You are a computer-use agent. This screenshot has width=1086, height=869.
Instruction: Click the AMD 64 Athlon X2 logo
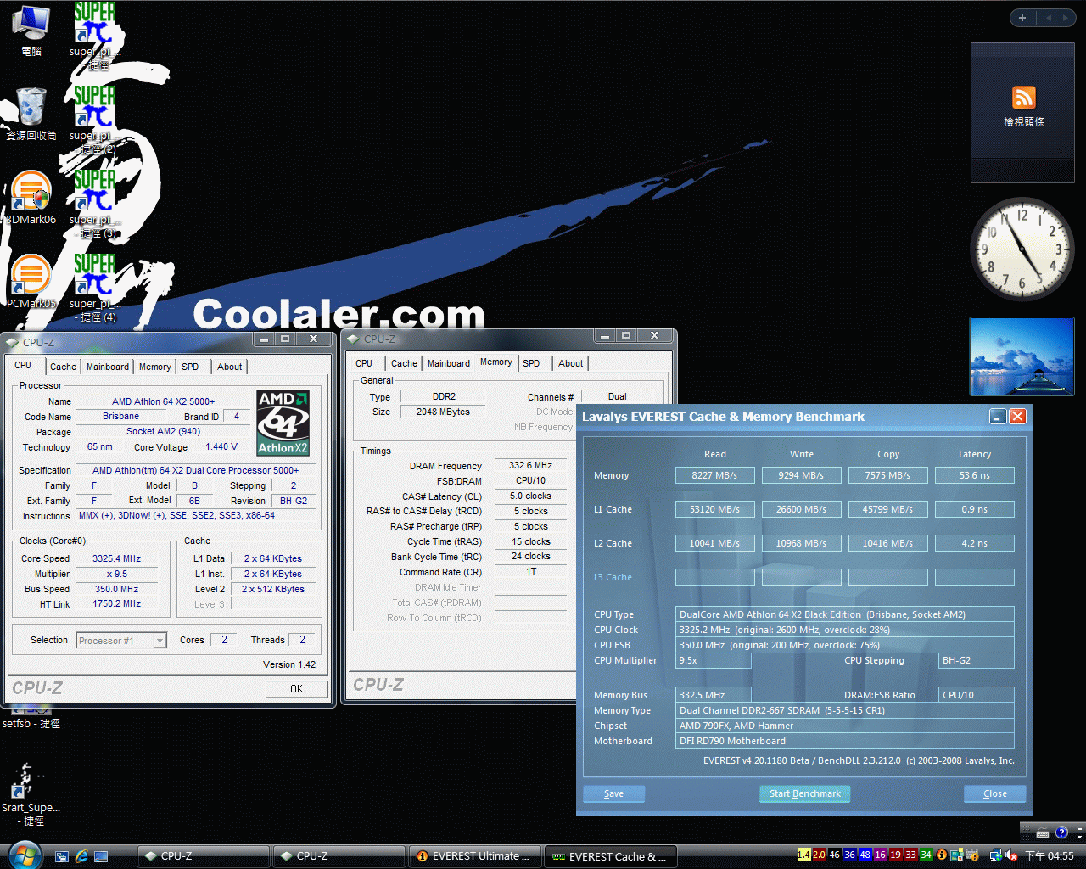point(283,423)
